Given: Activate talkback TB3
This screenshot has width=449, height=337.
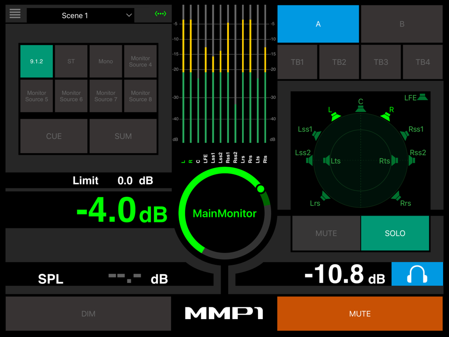Looking at the screenshot, I should pyautogui.click(x=381, y=62).
